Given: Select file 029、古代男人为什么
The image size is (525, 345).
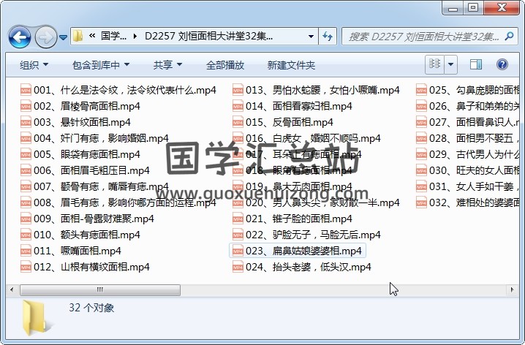Looking at the screenshot, I should coord(467,154).
